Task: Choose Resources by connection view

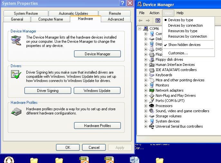Action: pos(187,36)
